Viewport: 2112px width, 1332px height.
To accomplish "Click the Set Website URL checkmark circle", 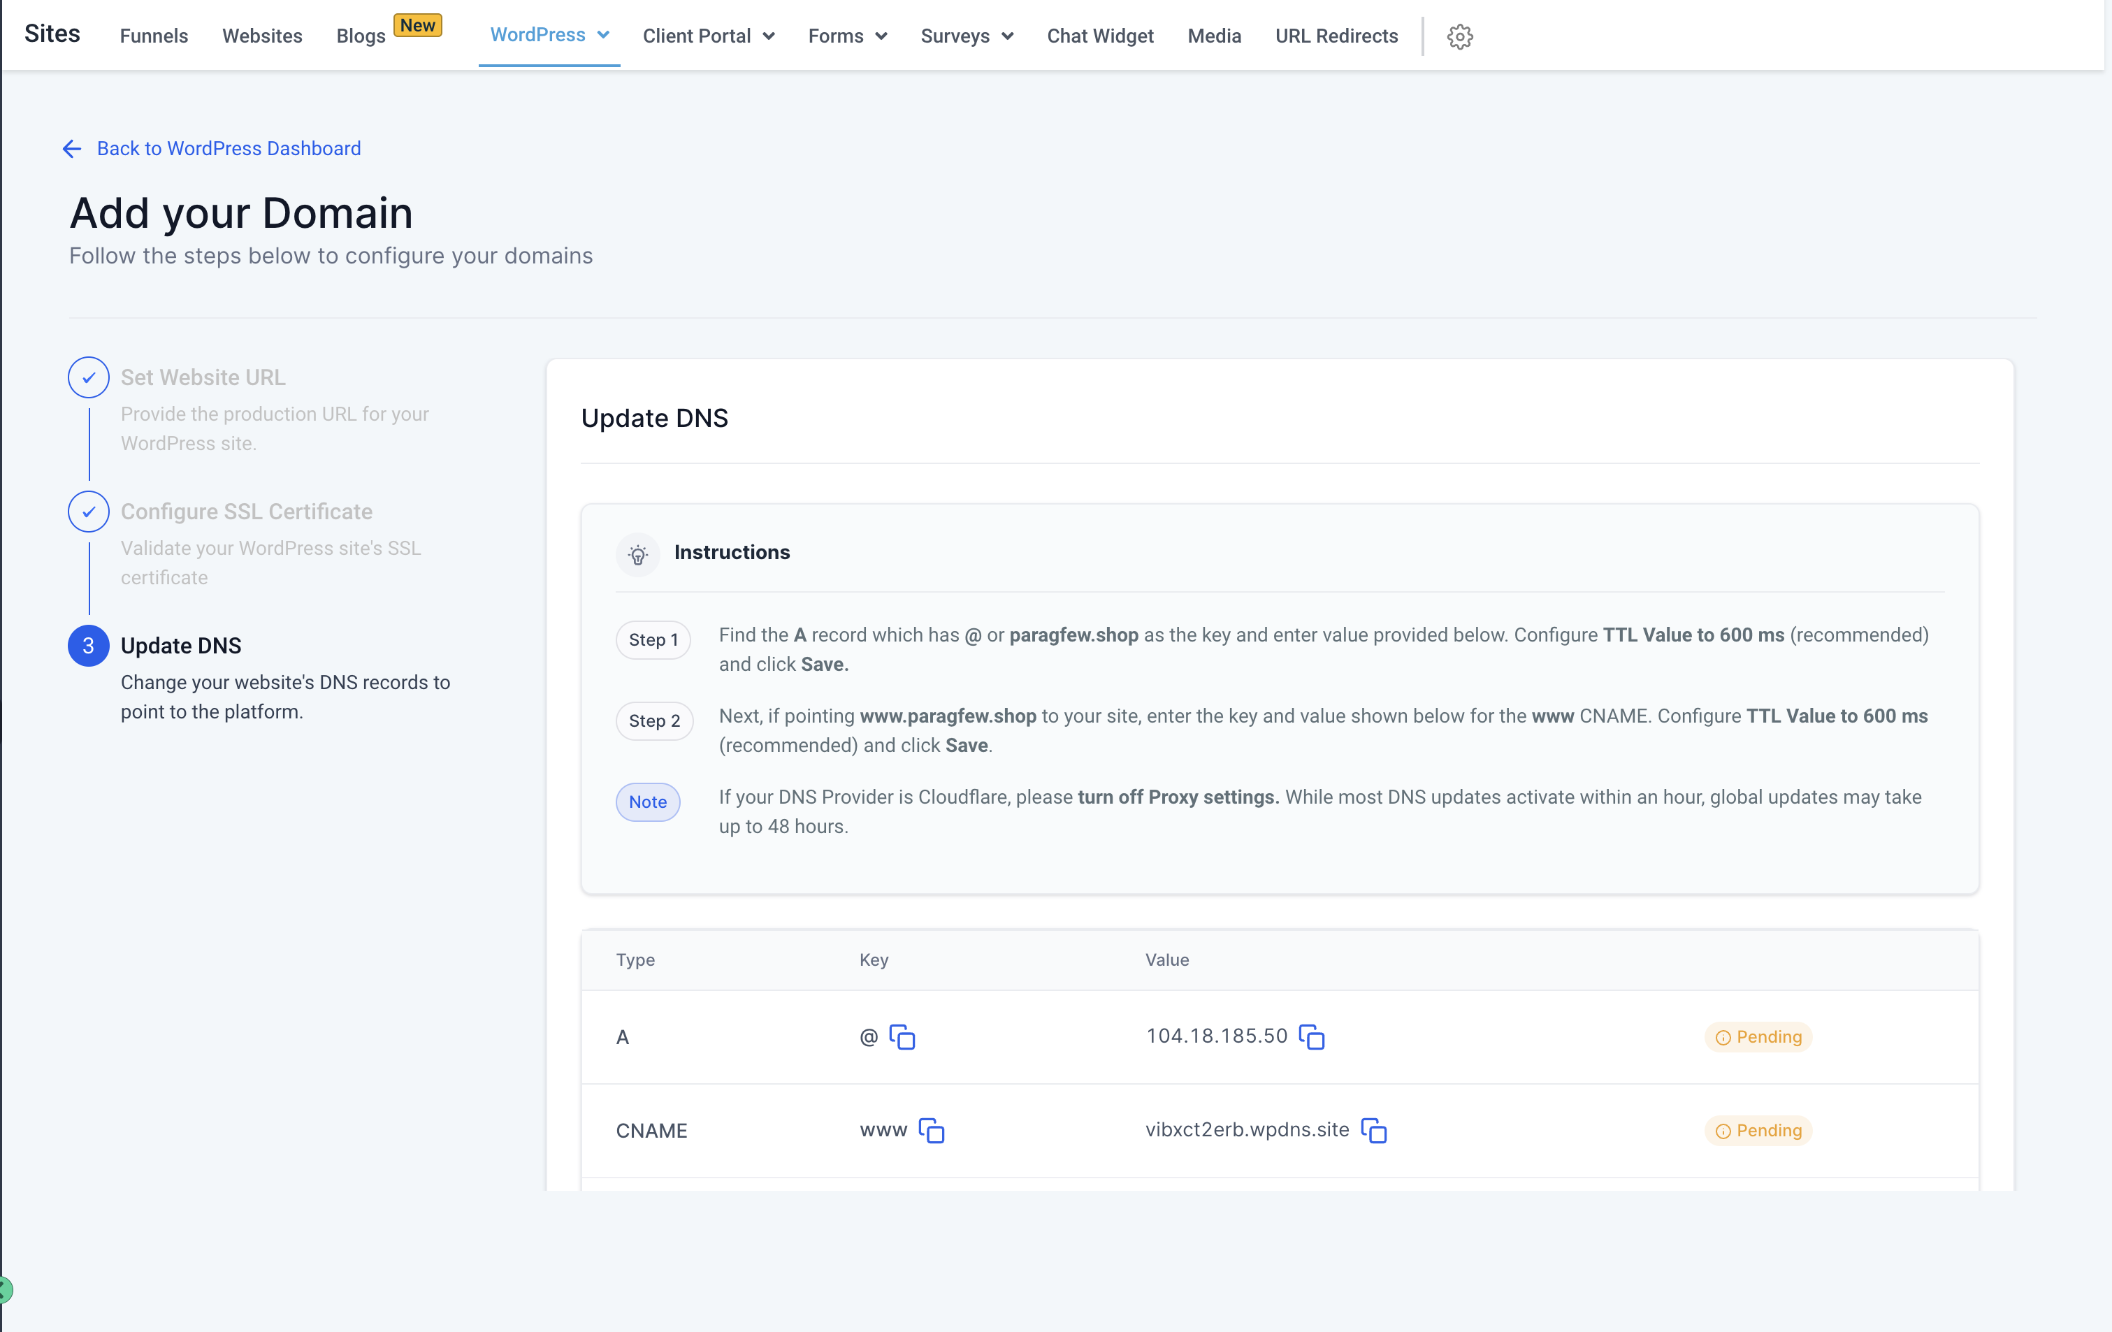I will pos(89,377).
